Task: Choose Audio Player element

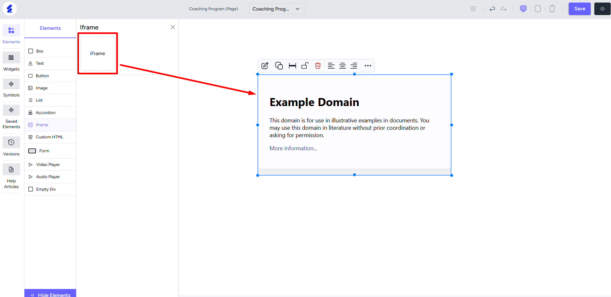Action: point(50,177)
